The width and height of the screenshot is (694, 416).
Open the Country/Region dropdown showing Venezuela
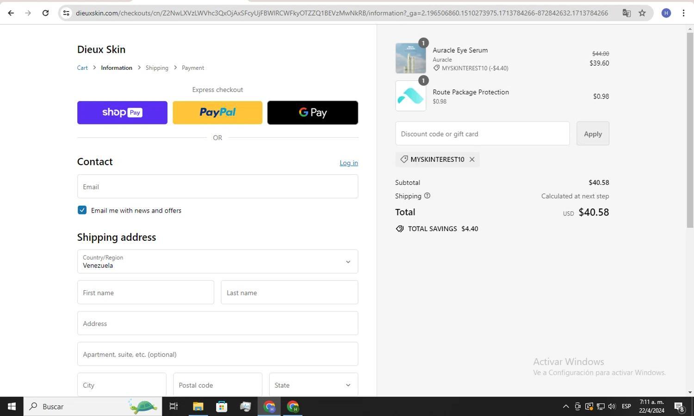(x=217, y=261)
